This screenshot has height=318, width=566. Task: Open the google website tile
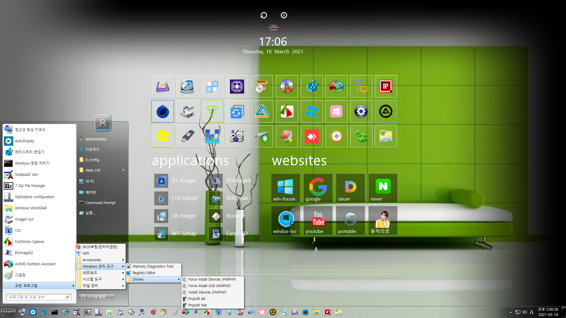(x=318, y=188)
